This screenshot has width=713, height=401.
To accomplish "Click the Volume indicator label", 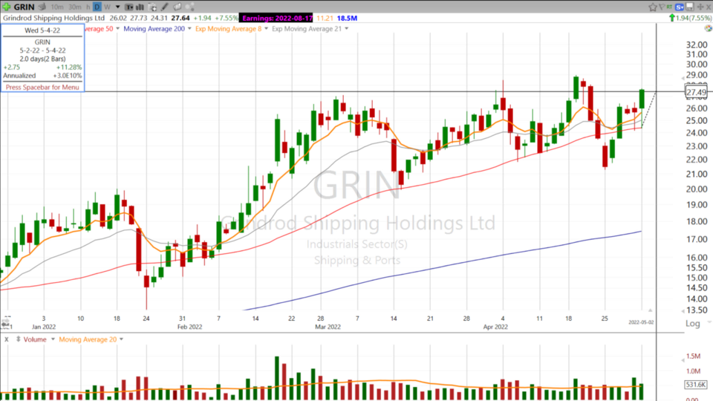I will 35,339.
